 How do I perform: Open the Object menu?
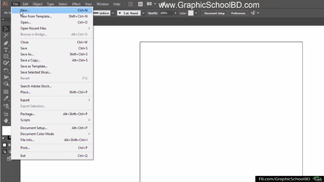pyautogui.click(x=37, y=4)
